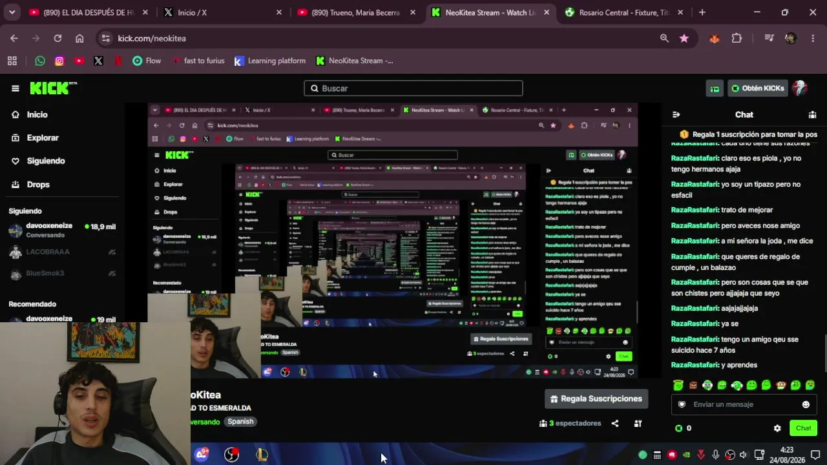This screenshot has height=465, width=827.
Task: Send message with the green Chat button
Action: click(x=803, y=428)
